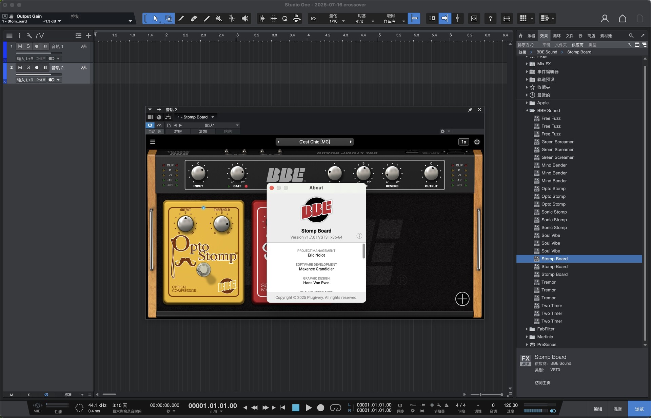Click the browser search magnifier icon

click(631, 36)
